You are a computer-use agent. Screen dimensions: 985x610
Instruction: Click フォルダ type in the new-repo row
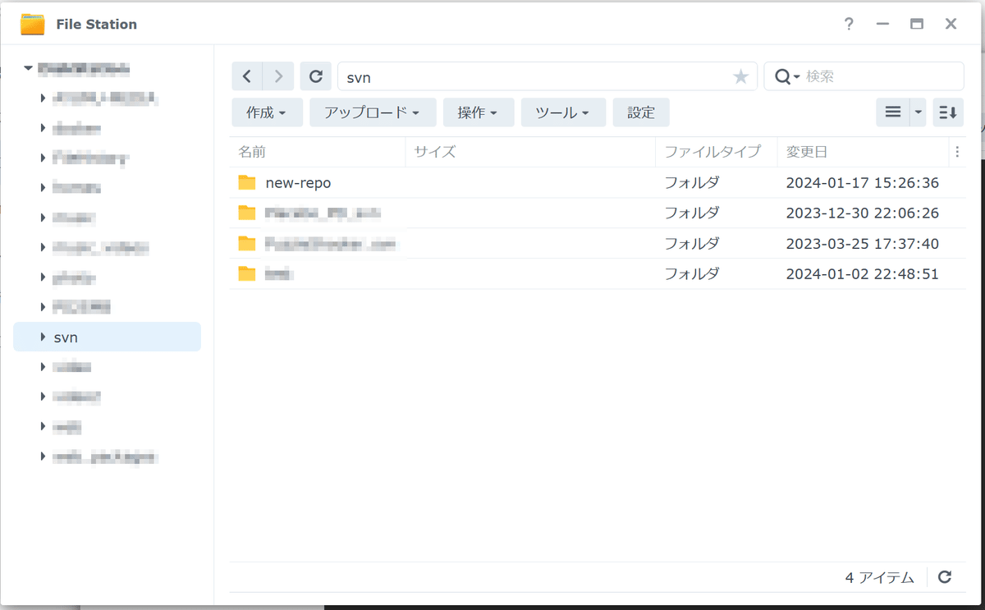pos(692,183)
